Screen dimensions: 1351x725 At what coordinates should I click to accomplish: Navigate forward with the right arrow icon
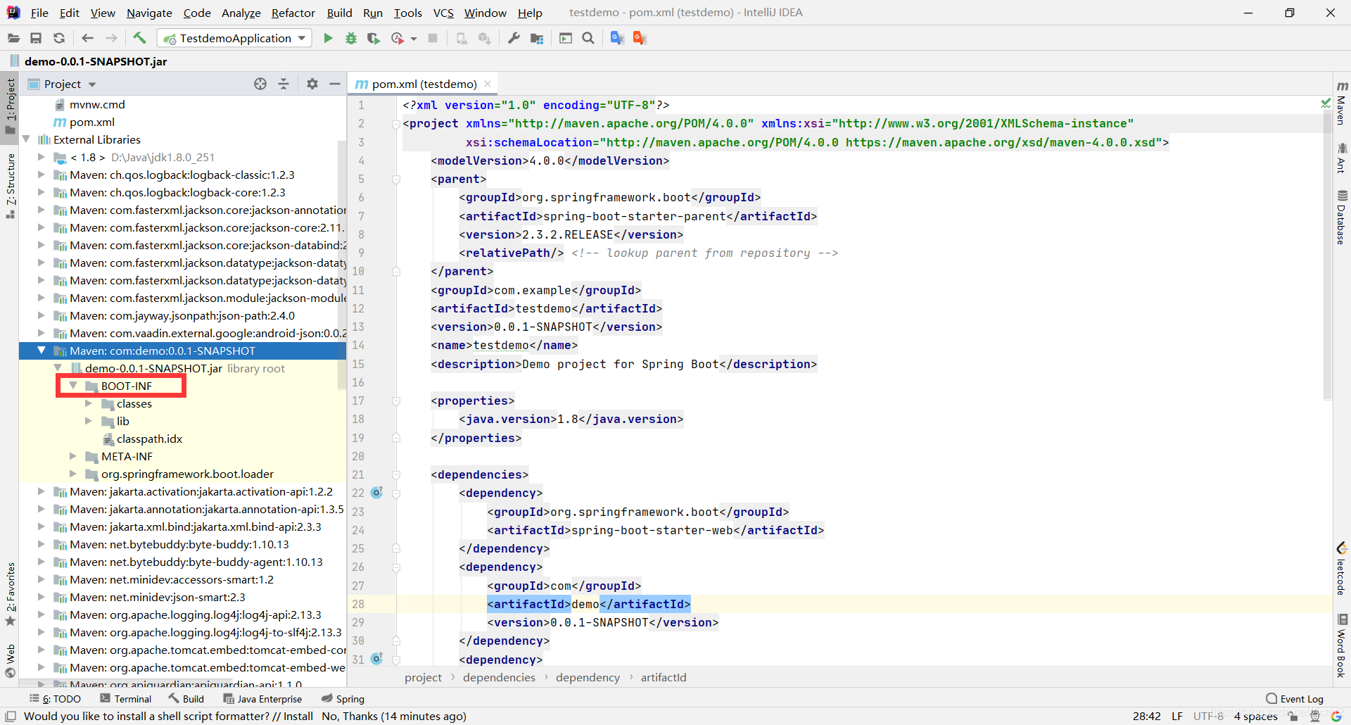point(111,39)
